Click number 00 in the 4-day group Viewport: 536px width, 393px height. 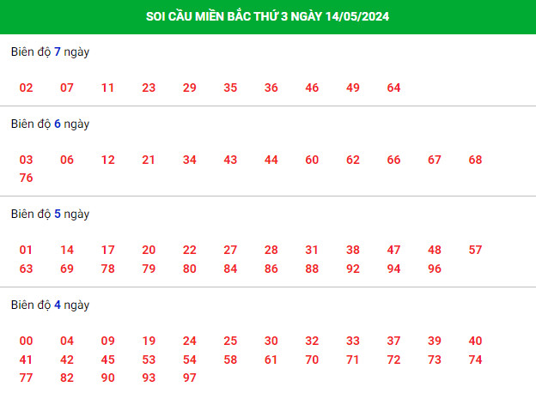[x=26, y=341]
